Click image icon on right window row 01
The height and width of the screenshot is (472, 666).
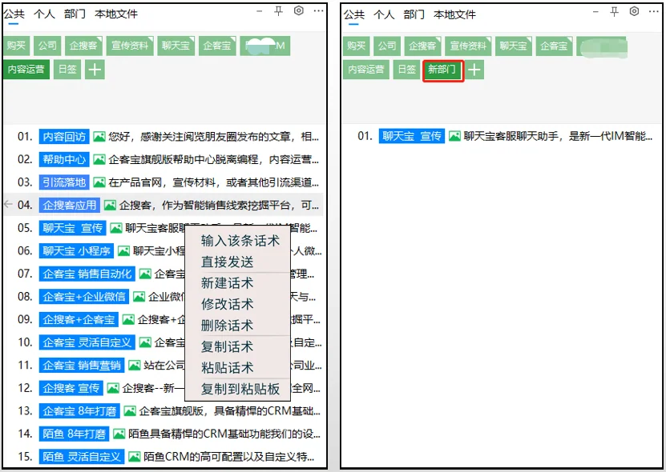(x=454, y=136)
